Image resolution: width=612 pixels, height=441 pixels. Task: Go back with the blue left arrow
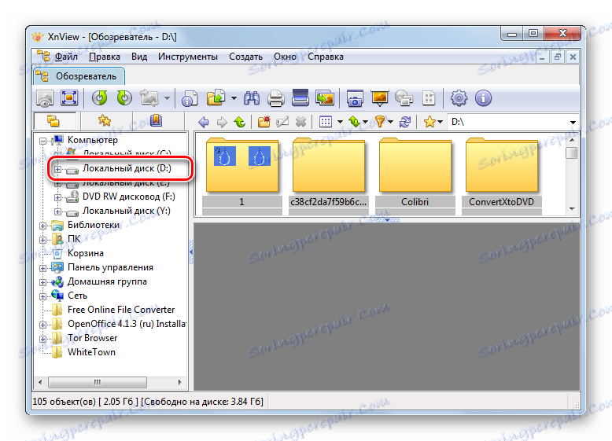pyautogui.click(x=204, y=122)
